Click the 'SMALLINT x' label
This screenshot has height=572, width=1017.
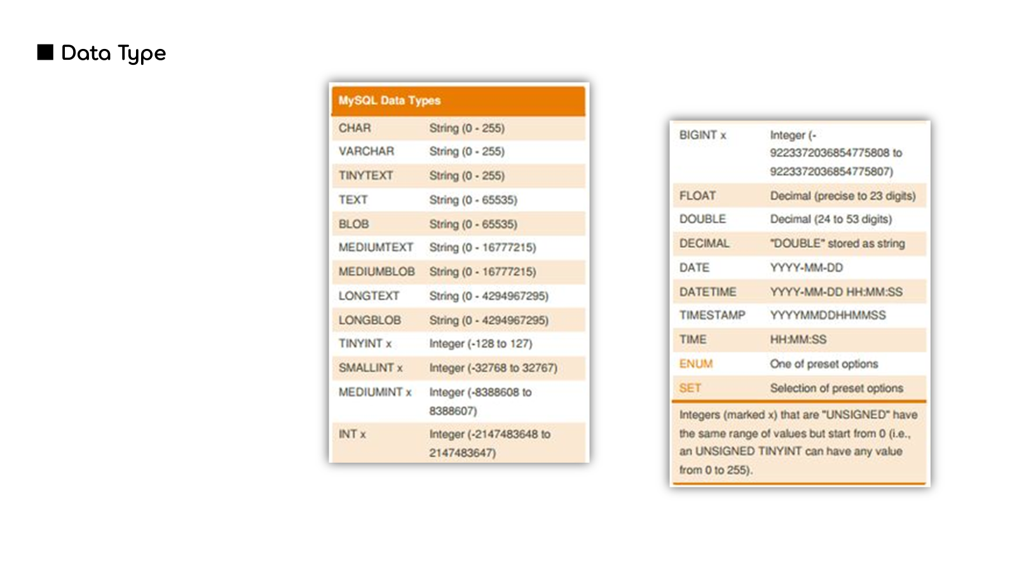[371, 367]
